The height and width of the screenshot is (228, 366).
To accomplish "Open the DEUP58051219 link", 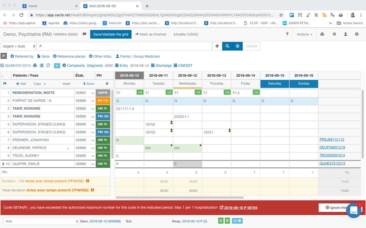I will tap(332, 147).
